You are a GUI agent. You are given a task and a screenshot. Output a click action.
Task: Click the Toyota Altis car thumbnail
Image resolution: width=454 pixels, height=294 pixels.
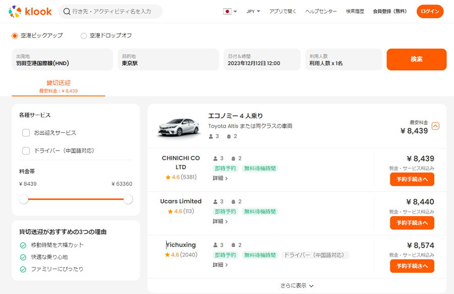pos(179,127)
